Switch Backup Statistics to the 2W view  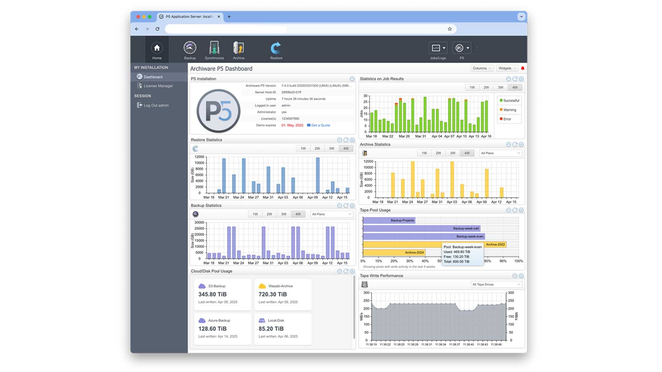click(x=269, y=214)
